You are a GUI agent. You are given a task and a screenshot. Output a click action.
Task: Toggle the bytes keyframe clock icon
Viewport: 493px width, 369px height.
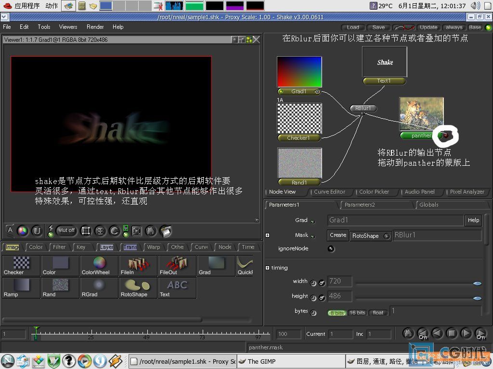[313, 312]
